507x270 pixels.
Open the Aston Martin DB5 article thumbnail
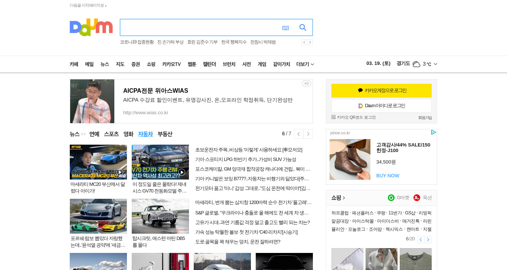160,216
